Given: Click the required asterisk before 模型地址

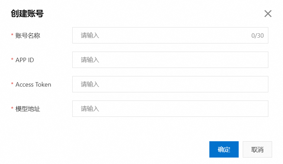Looking at the screenshot, I should 12,109.
